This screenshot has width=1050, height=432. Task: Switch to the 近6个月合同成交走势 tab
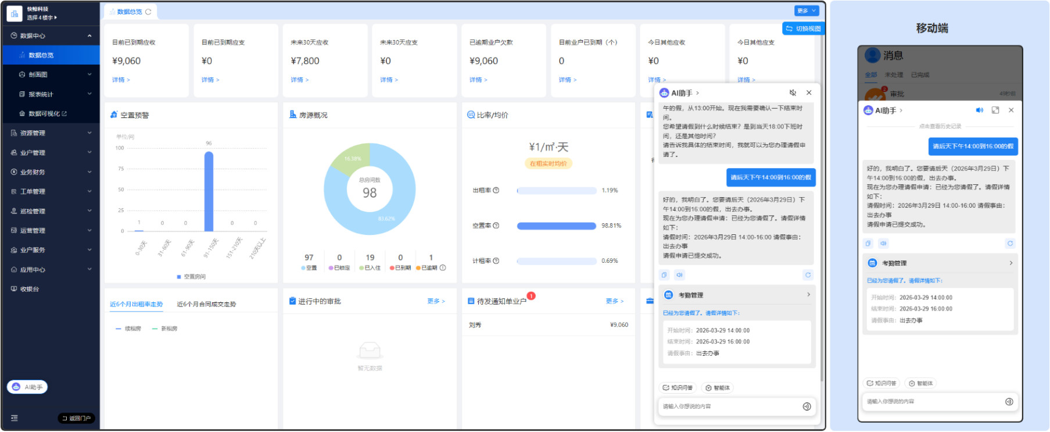(206, 304)
